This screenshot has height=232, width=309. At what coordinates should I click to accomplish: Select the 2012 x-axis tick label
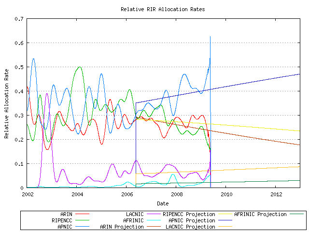(276, 194)
